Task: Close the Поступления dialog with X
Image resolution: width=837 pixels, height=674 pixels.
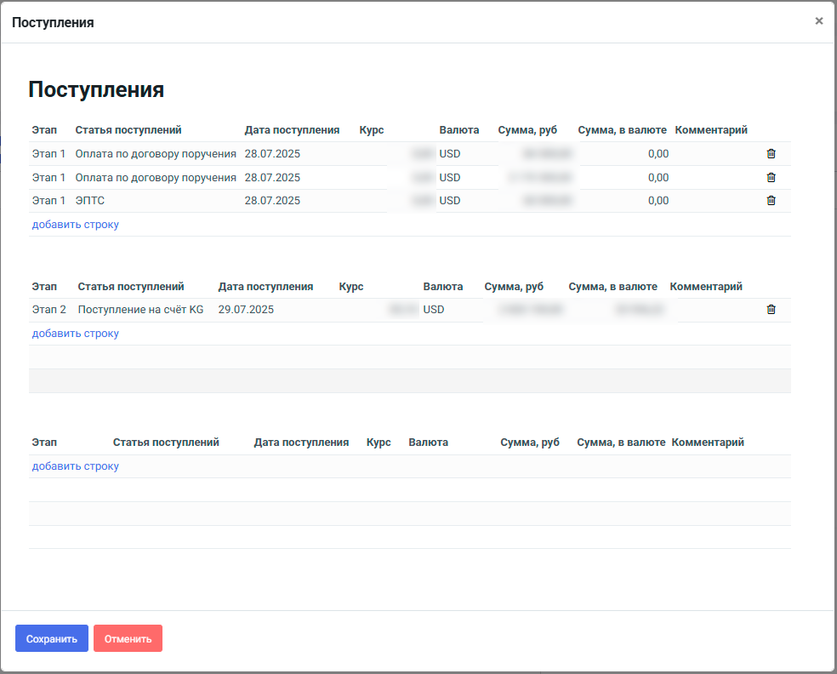Action: [819, 21]
